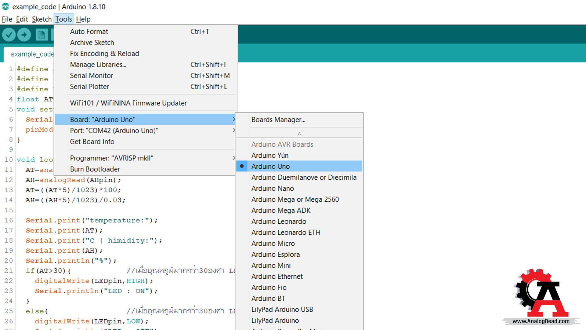586x330 pixels.
Task: Click code line AH=((AH*5)/1023)/0.03;
Action: tap(75, 200)
